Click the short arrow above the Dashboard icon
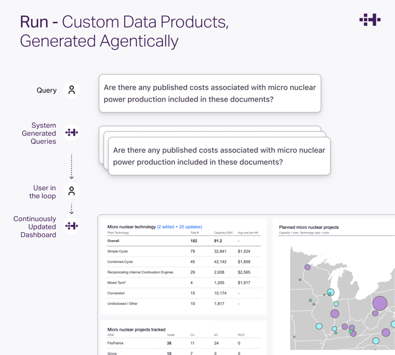Screen dimensions: 395x355 click(x=72, y=209)
